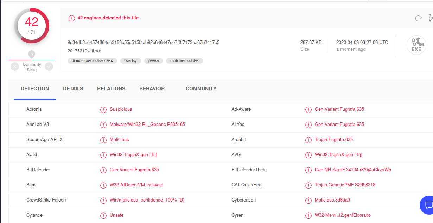
Task: Click the CrowdStrike Falcon engine name
Action: click(46, 200)
